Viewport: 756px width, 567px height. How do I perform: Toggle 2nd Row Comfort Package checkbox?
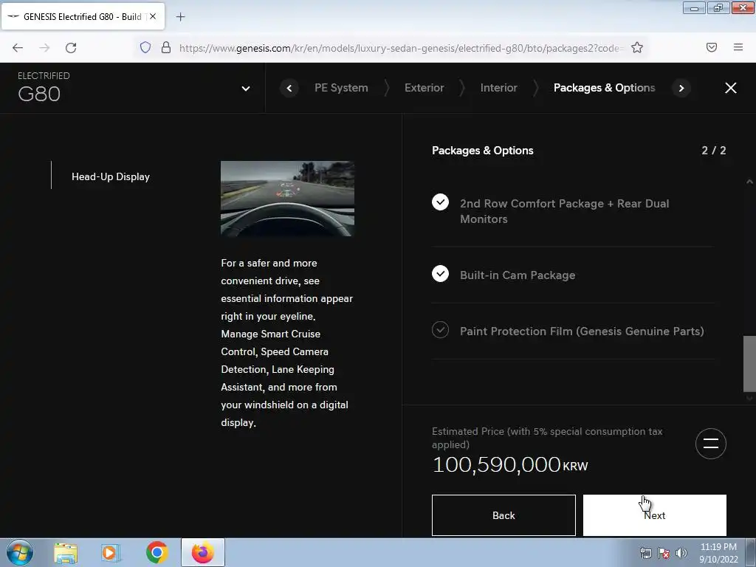click(440, 202)
